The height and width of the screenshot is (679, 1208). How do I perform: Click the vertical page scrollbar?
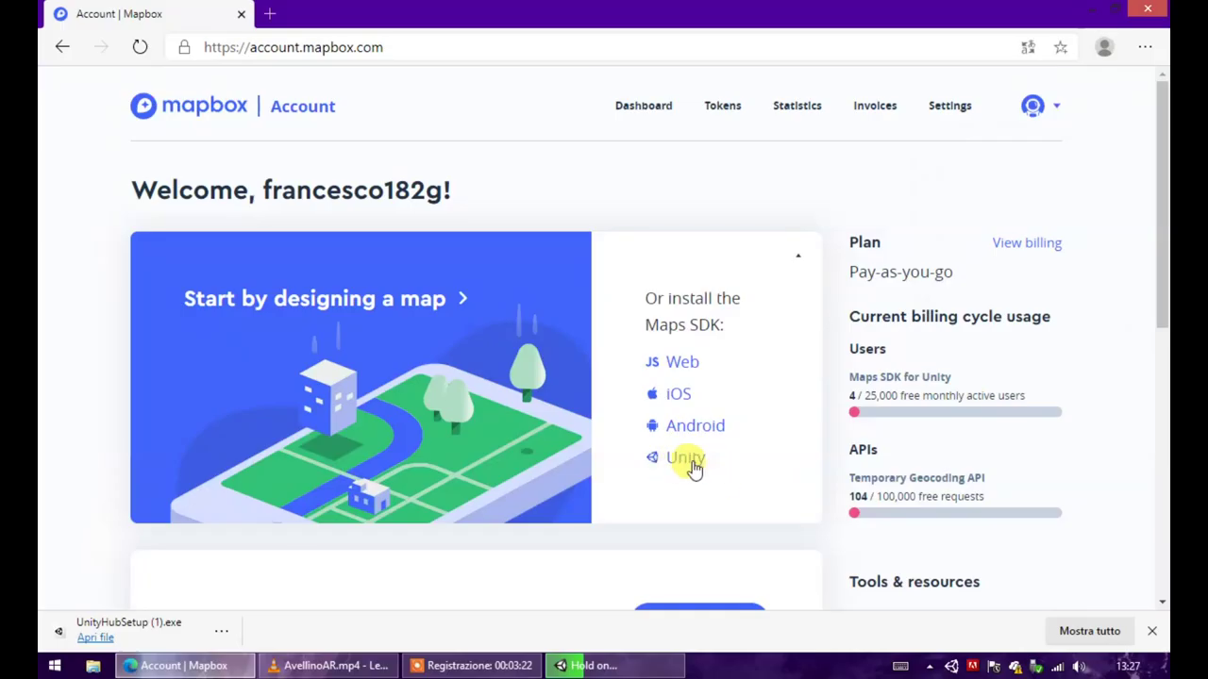pyautogui.click(x=1162, y=203)
